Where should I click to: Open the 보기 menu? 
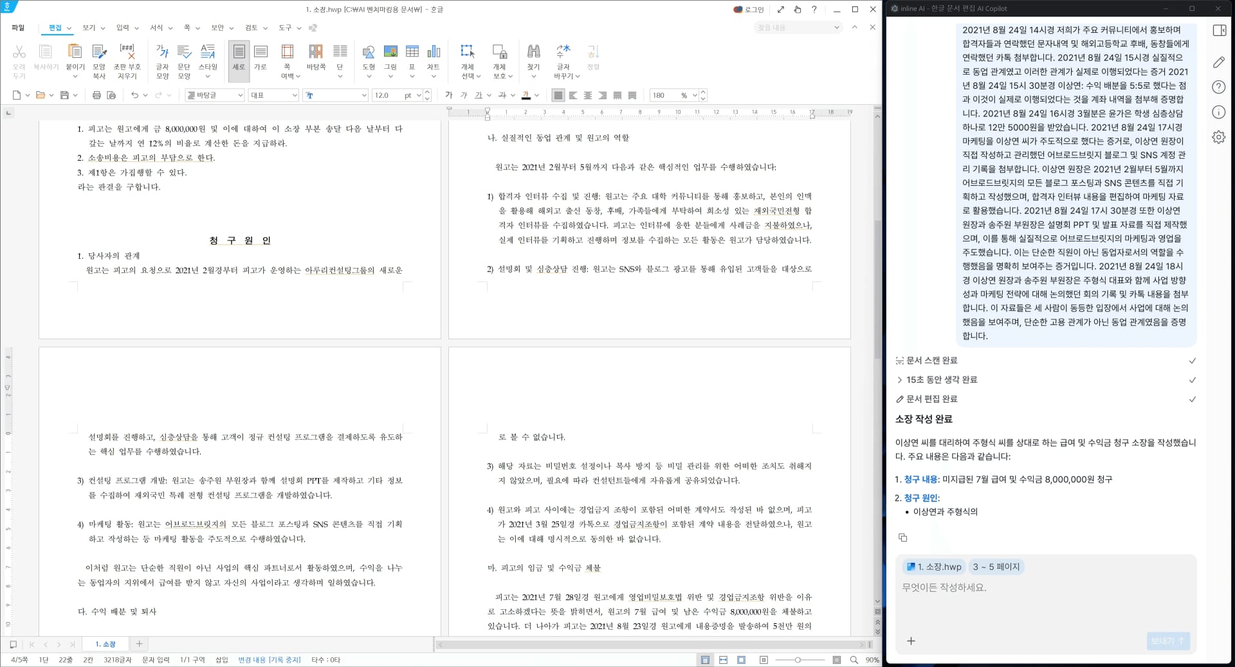89,28
